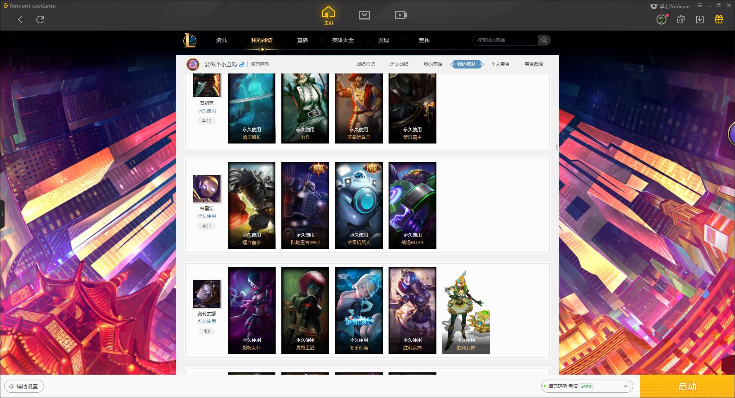The image size is (735, 398).
Task: Open the hamburger main menu icon
Action: click(700, 6)
